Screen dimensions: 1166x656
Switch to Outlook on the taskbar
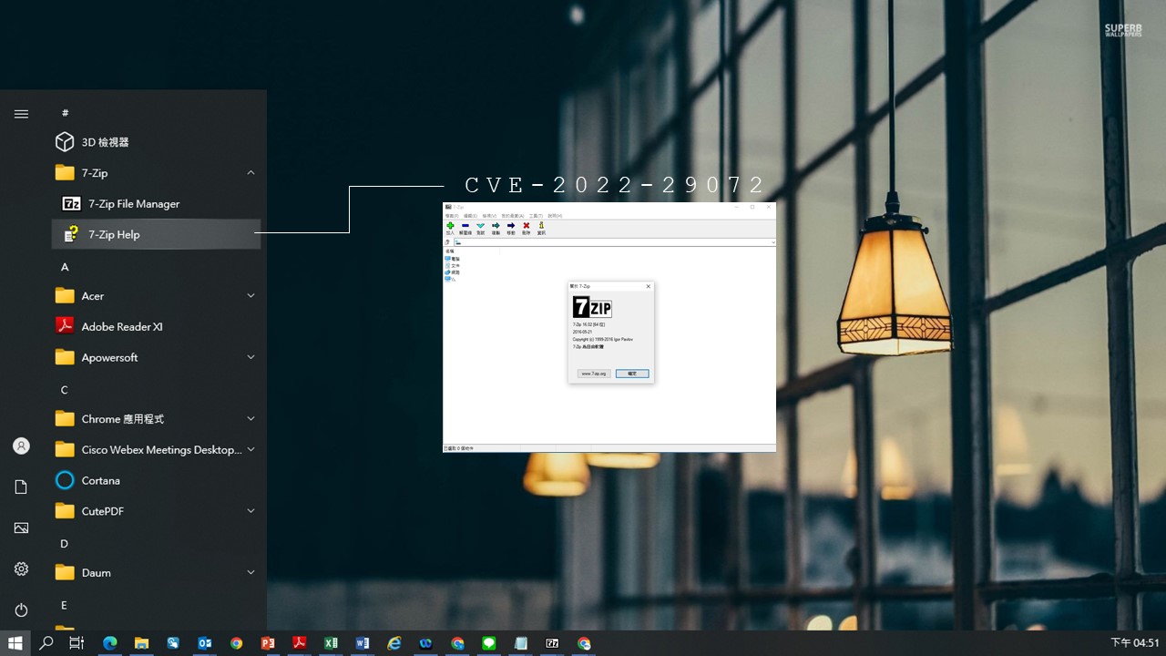click(x=205, y=643)
